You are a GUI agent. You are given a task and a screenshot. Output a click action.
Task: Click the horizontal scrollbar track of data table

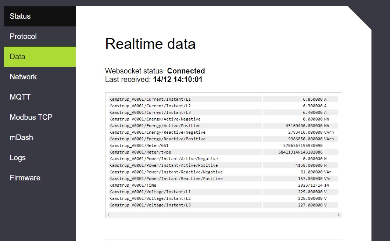223,215
